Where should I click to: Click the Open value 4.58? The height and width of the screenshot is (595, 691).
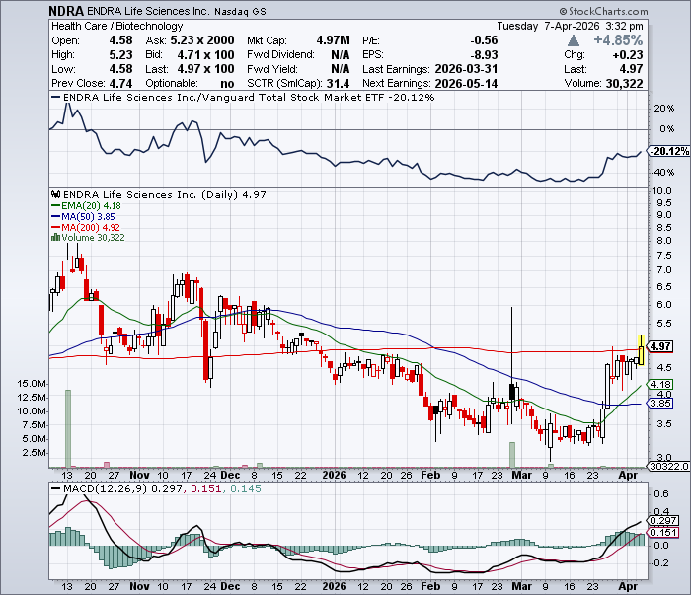point(120,40)
